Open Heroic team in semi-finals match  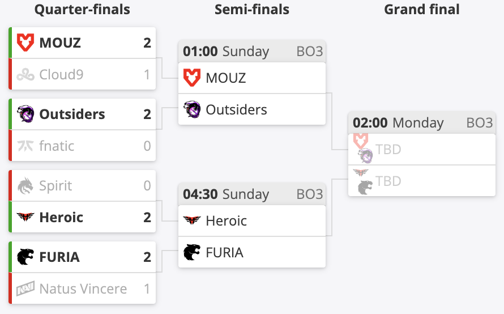coord(252,220)
